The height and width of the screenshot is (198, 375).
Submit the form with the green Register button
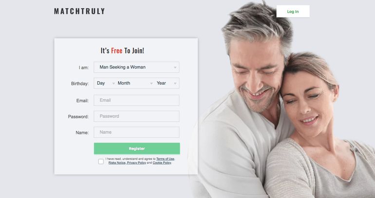tap(137, 148)
